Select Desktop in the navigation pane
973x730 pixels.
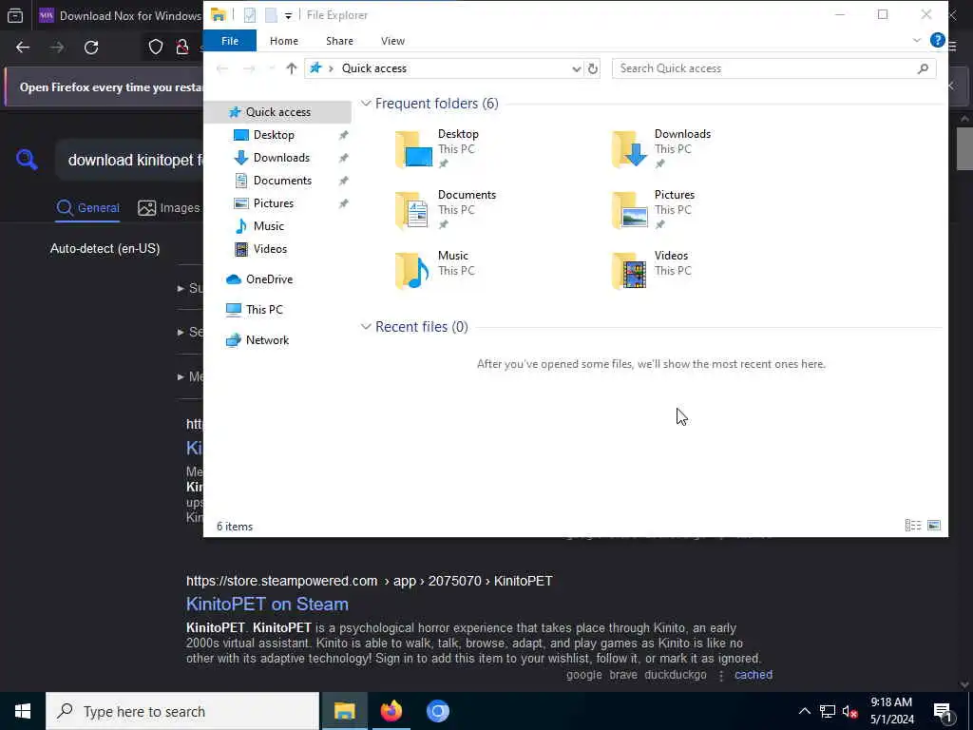point(274,135)
